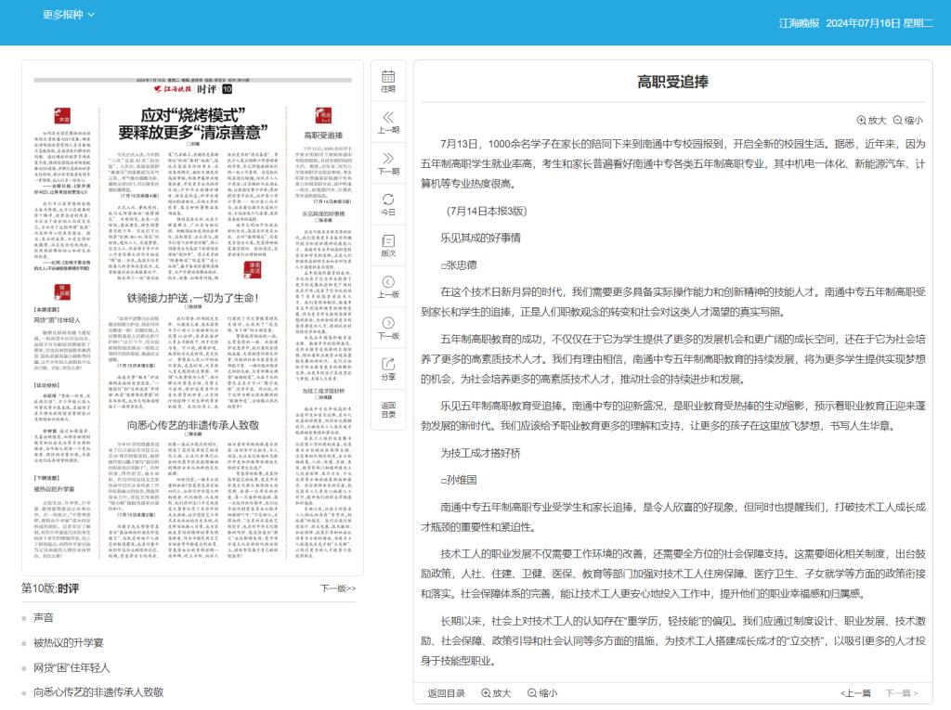Zoom out with top 缩小 button

907,120
